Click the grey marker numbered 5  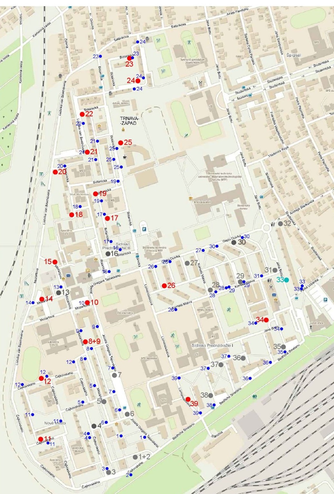[x=104, y=402]
